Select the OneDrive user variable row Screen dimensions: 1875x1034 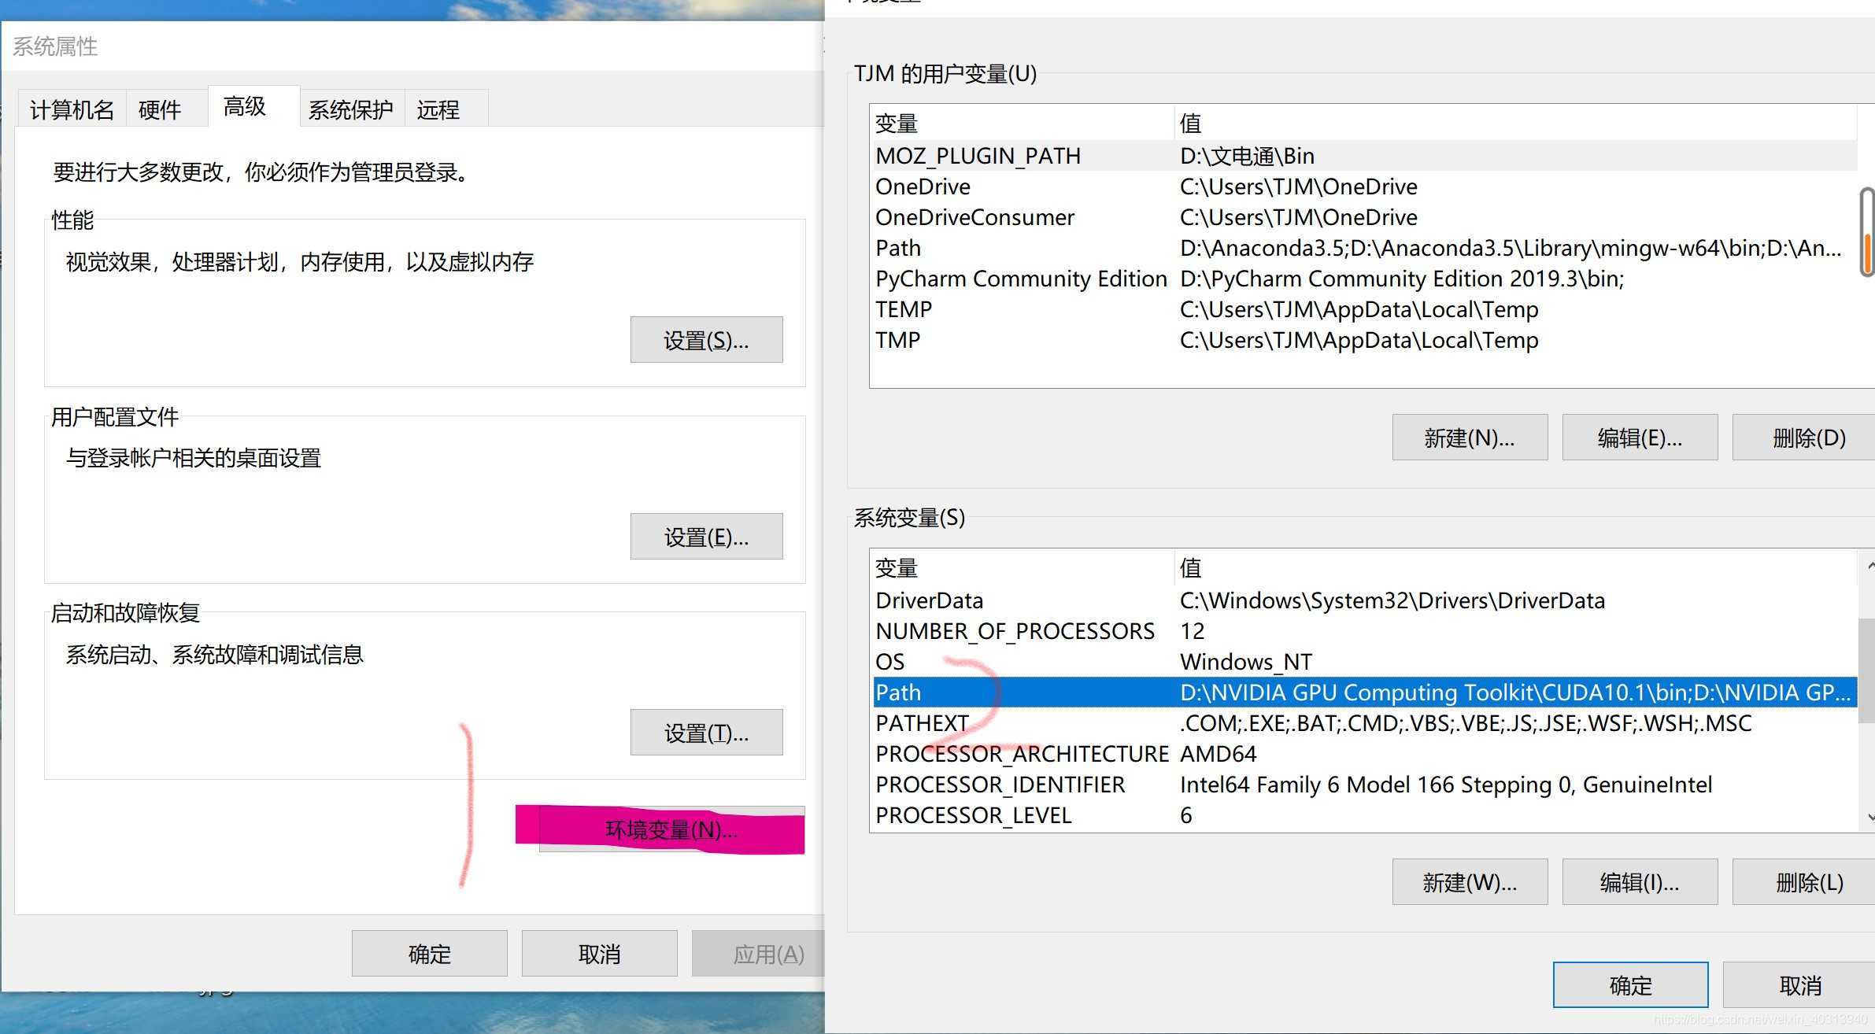[1365, 186]
